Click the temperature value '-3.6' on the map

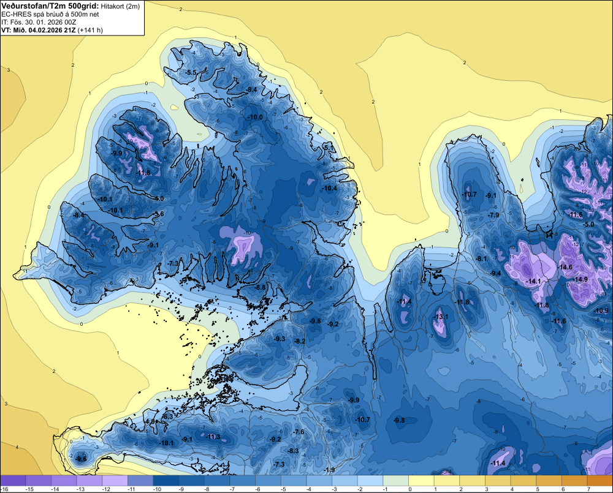coord(159,214)
